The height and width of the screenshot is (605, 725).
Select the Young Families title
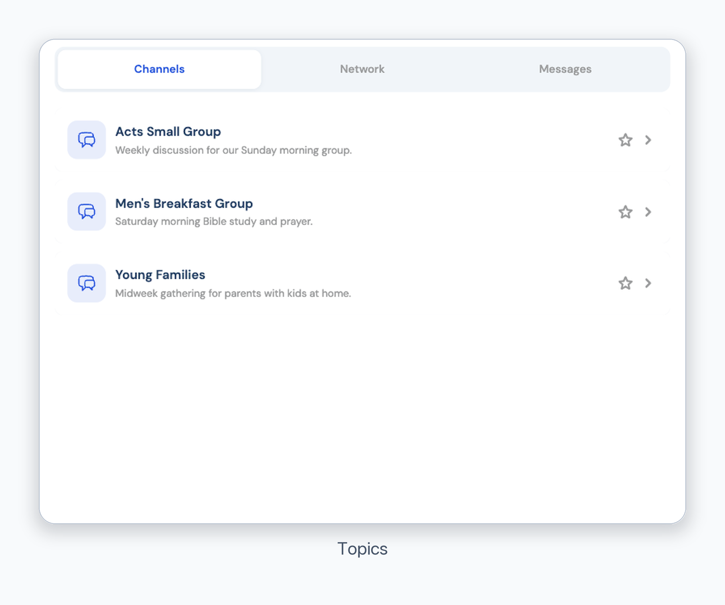[x=160, y=275]
